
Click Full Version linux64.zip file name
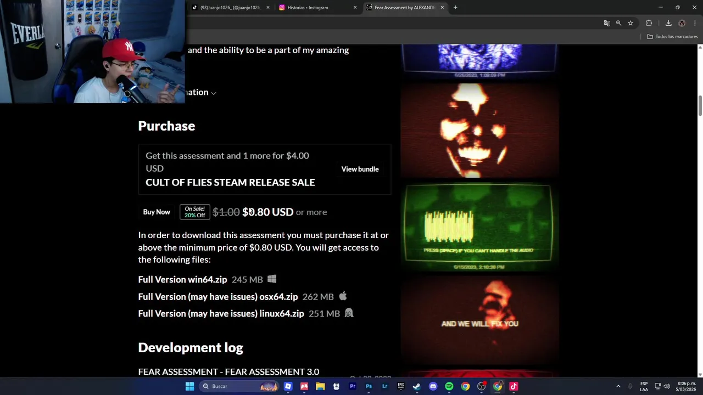tap(221, 313)
